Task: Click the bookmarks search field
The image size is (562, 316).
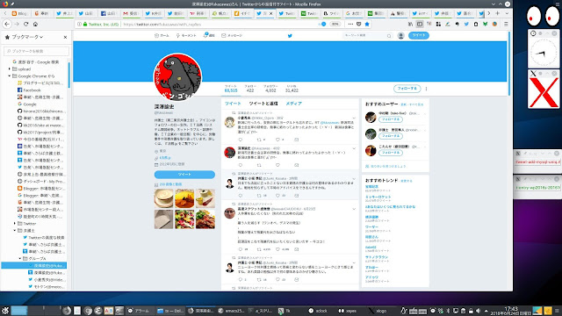Action: 36,51
